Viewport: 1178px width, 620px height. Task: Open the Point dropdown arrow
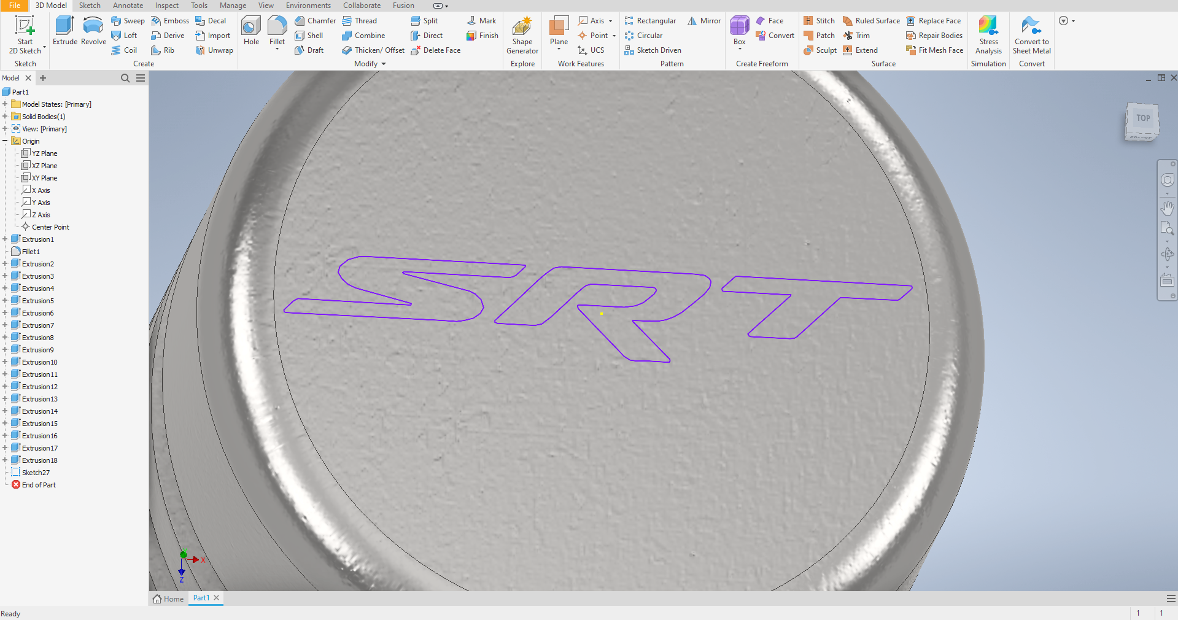(x=614, y=36)
